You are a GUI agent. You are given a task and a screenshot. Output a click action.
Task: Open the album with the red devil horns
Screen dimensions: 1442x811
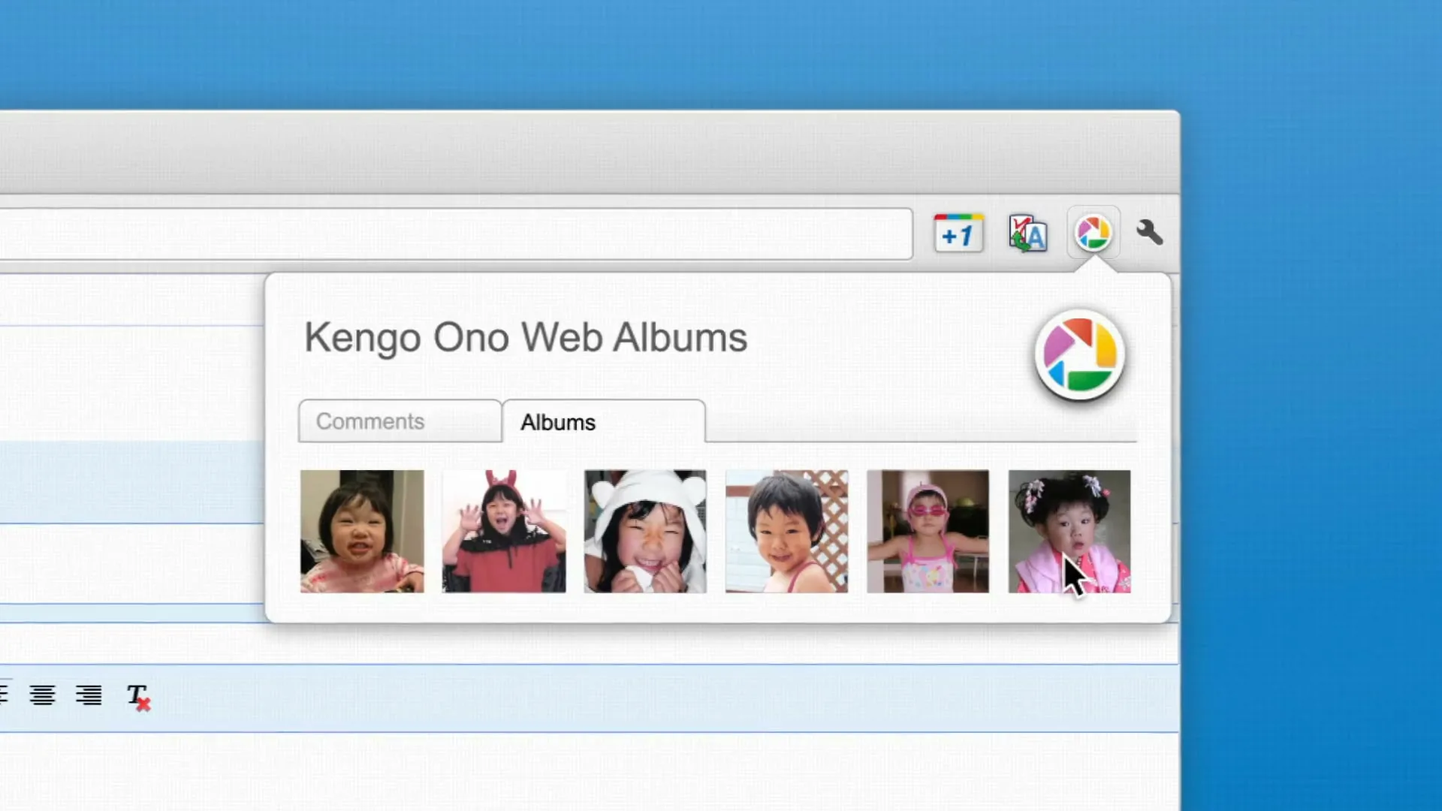(504, 532)
